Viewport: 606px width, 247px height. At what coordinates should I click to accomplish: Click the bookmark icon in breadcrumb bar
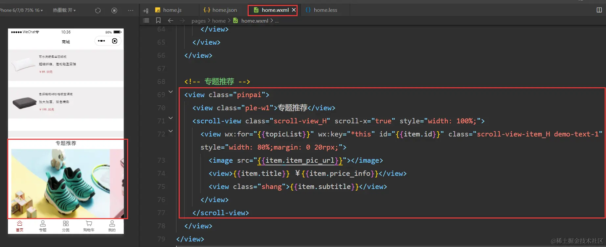point(158,21)
